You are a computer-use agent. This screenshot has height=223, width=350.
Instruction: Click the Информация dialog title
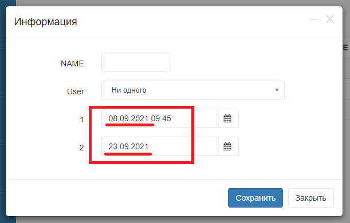45,22
